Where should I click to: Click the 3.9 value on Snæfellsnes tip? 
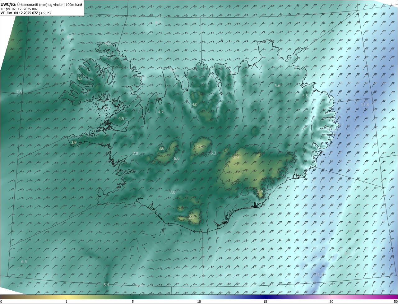[x=74, y=142]
